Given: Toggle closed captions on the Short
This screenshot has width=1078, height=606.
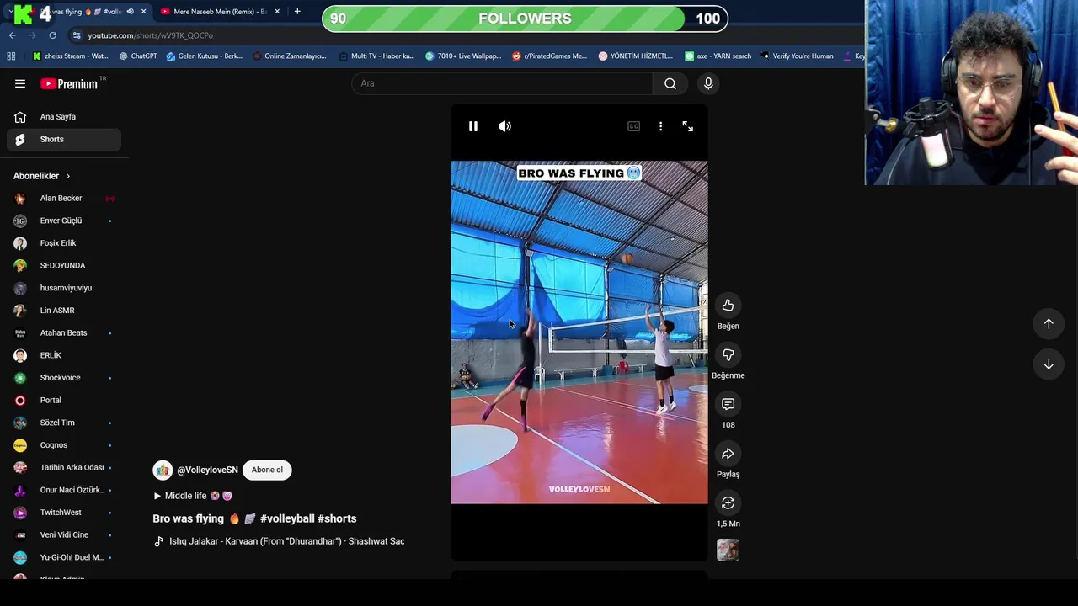Looking at the screenshot, I should (633, 126).
